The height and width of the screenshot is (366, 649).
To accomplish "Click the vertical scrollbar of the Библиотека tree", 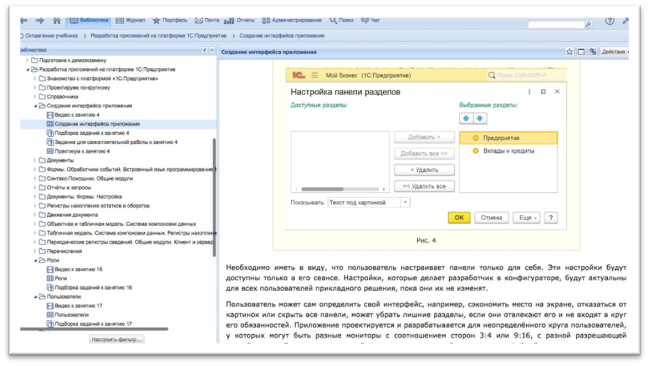I will [x=214, y=198].
